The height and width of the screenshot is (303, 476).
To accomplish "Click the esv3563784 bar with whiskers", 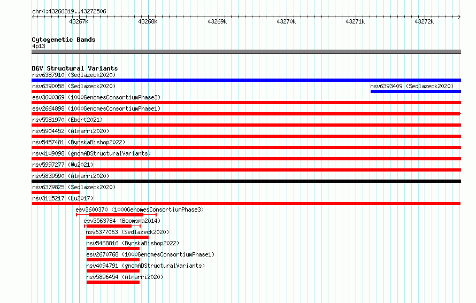I will click(x=112, y=226).
